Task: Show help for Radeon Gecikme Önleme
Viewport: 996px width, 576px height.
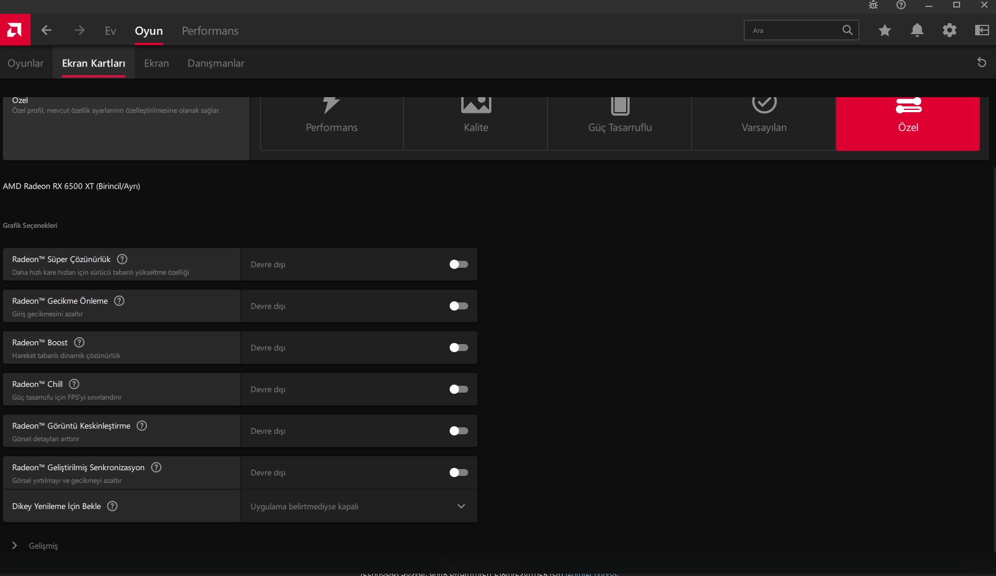Action: point(119,301)
